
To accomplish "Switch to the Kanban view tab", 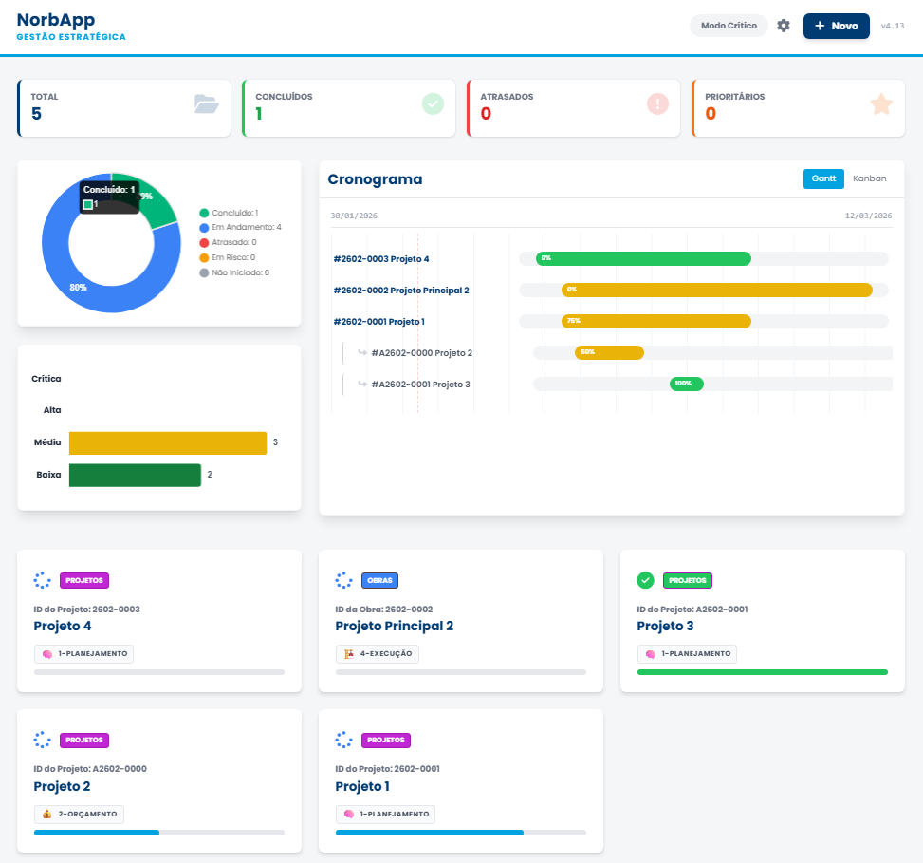I will 869,178.
